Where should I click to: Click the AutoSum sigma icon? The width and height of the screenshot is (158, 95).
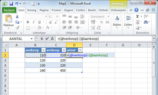137,17
